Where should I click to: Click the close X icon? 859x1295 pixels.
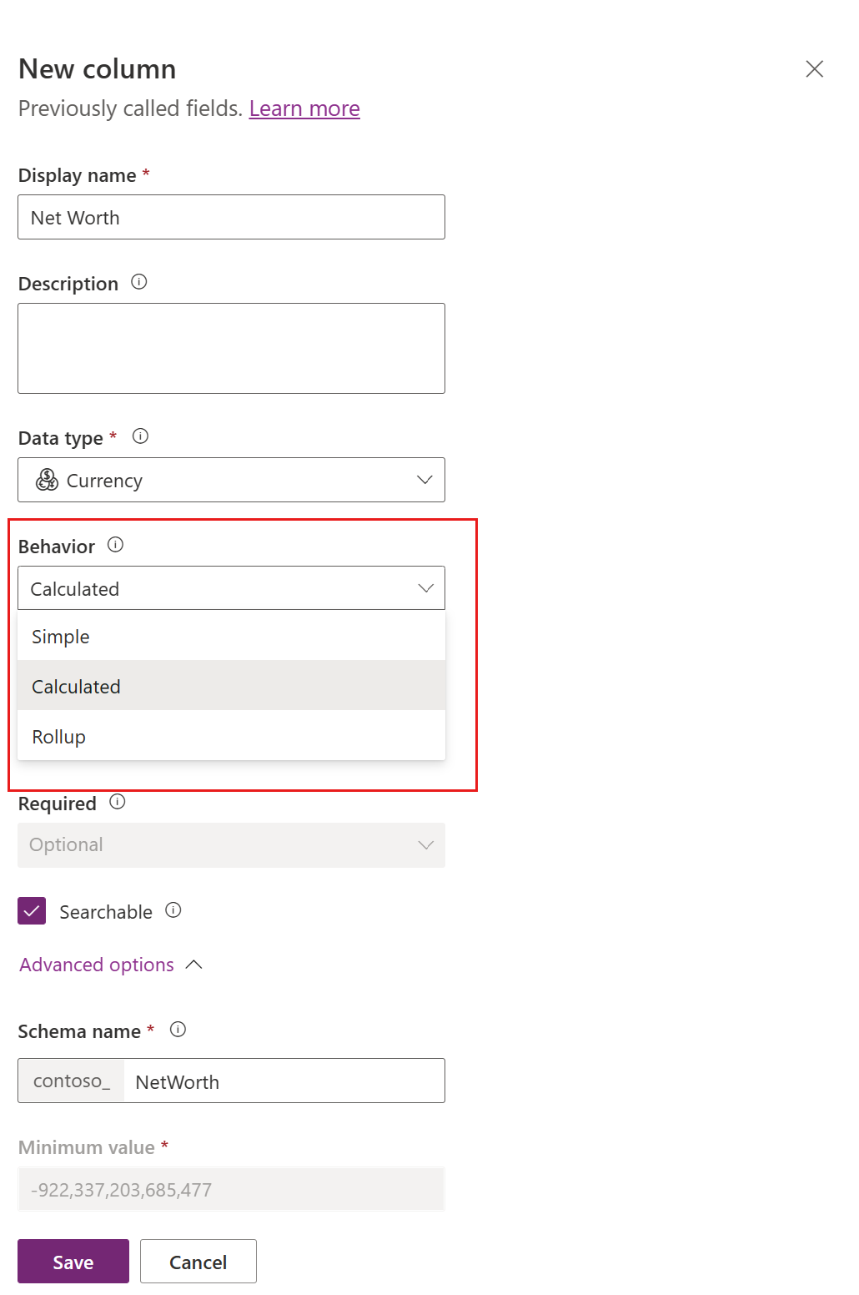click(815, 69)
